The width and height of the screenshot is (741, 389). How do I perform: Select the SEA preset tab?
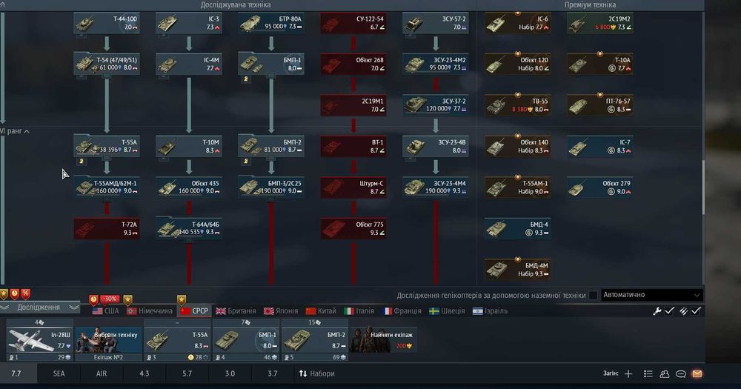(59, 373)
